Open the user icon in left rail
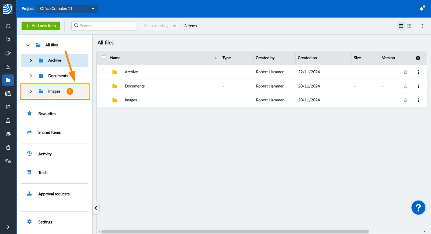Viewport: 431px width, 234px height. click(8, 121)
